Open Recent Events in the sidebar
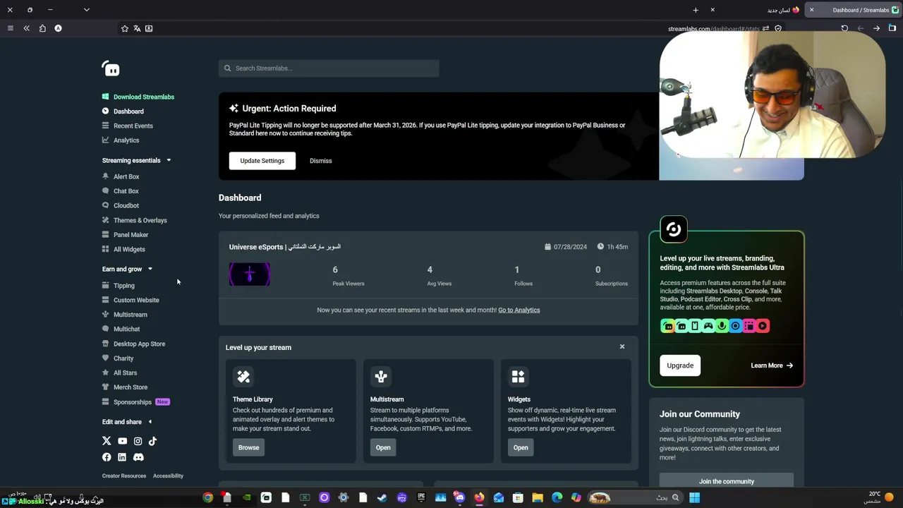903x508 pixels. 128,126
